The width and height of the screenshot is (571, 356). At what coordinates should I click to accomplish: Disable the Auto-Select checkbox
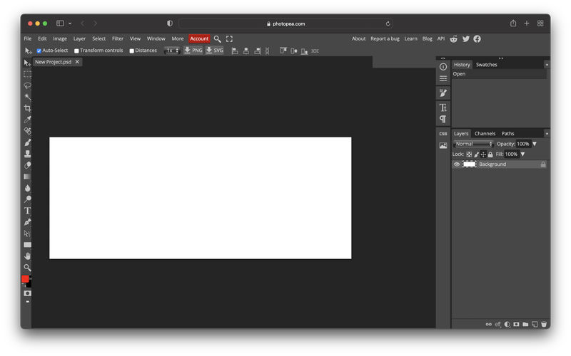[39, 51]
